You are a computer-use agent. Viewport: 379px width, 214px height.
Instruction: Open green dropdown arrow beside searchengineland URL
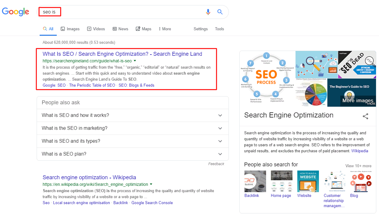135,61
